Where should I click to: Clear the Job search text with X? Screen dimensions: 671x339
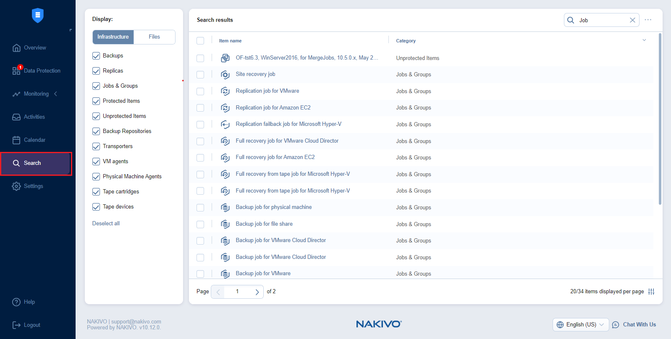632,20
